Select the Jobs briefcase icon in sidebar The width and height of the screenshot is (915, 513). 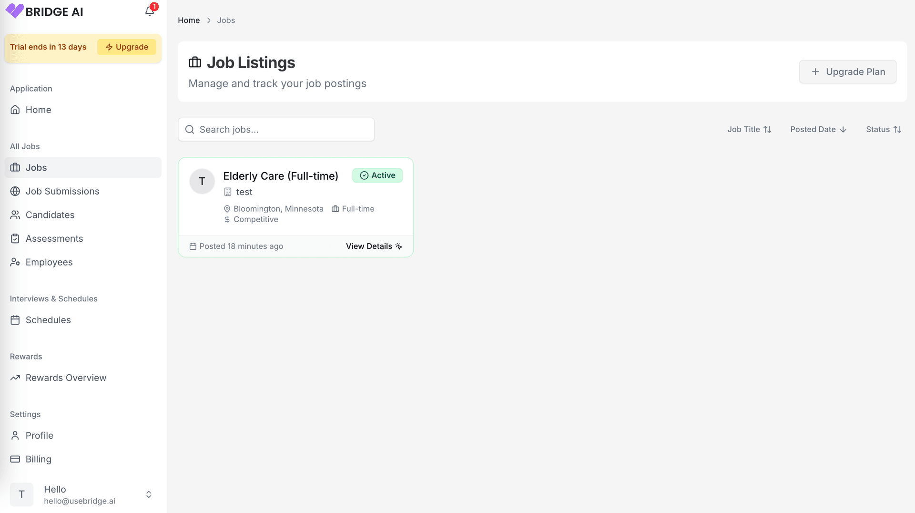point(15,167)
